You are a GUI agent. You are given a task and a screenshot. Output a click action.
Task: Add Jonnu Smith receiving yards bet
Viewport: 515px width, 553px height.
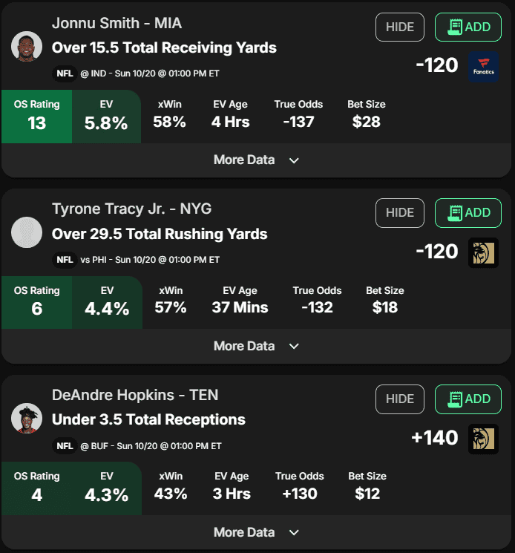(x=468, y=27)
